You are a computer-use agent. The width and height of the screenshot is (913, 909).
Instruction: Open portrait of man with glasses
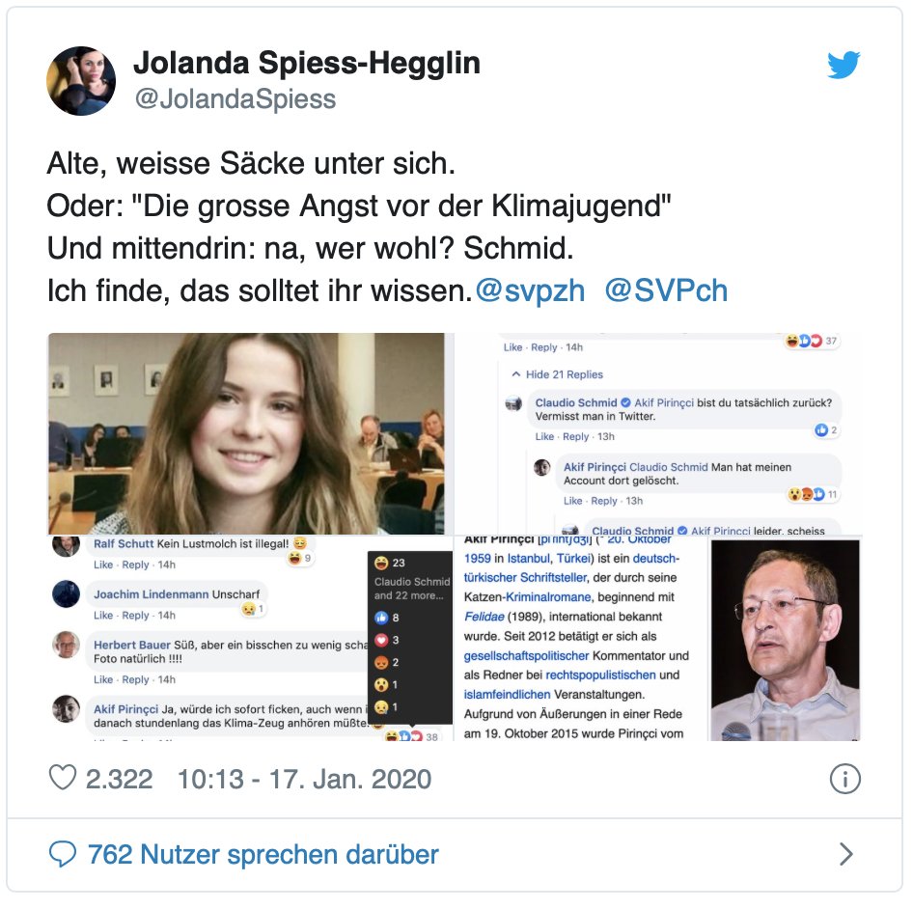point(785,640)
